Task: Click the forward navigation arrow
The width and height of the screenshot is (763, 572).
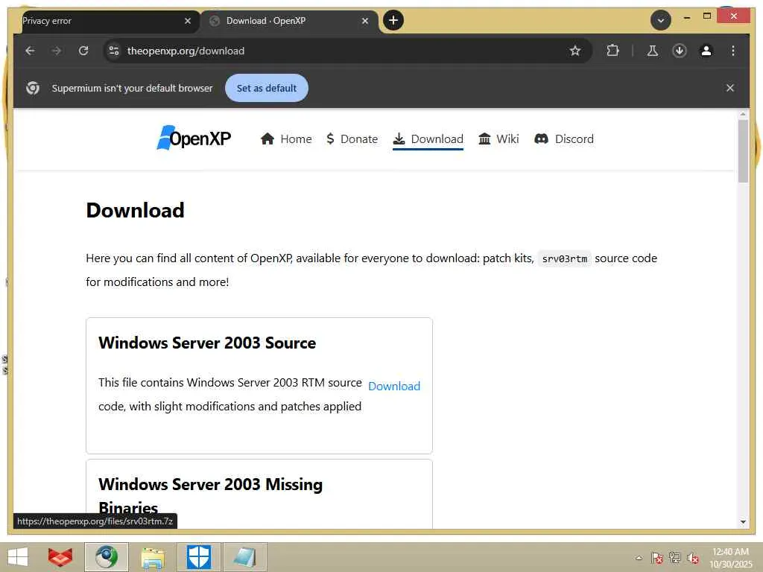Action: (57, 51)
